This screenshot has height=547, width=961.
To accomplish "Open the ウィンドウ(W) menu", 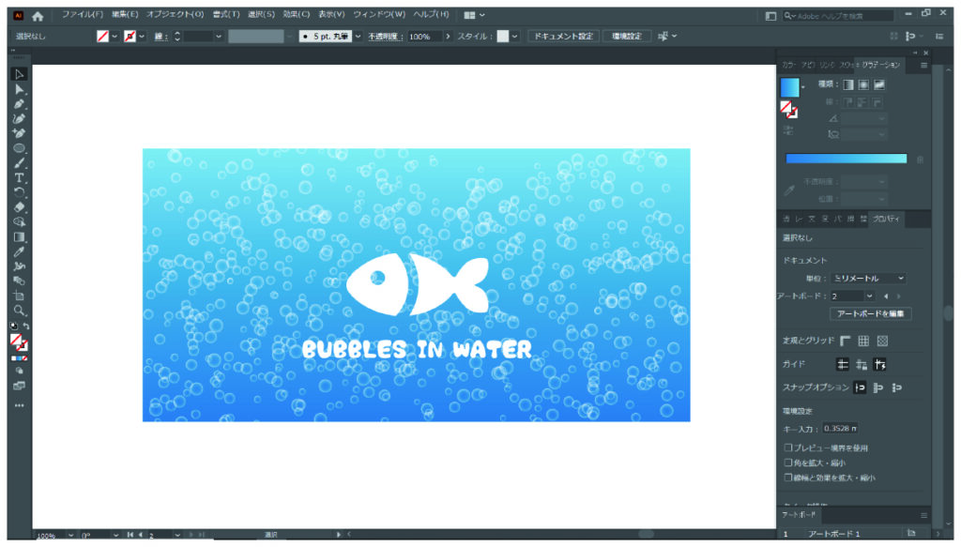I will (x=379, y=15).
